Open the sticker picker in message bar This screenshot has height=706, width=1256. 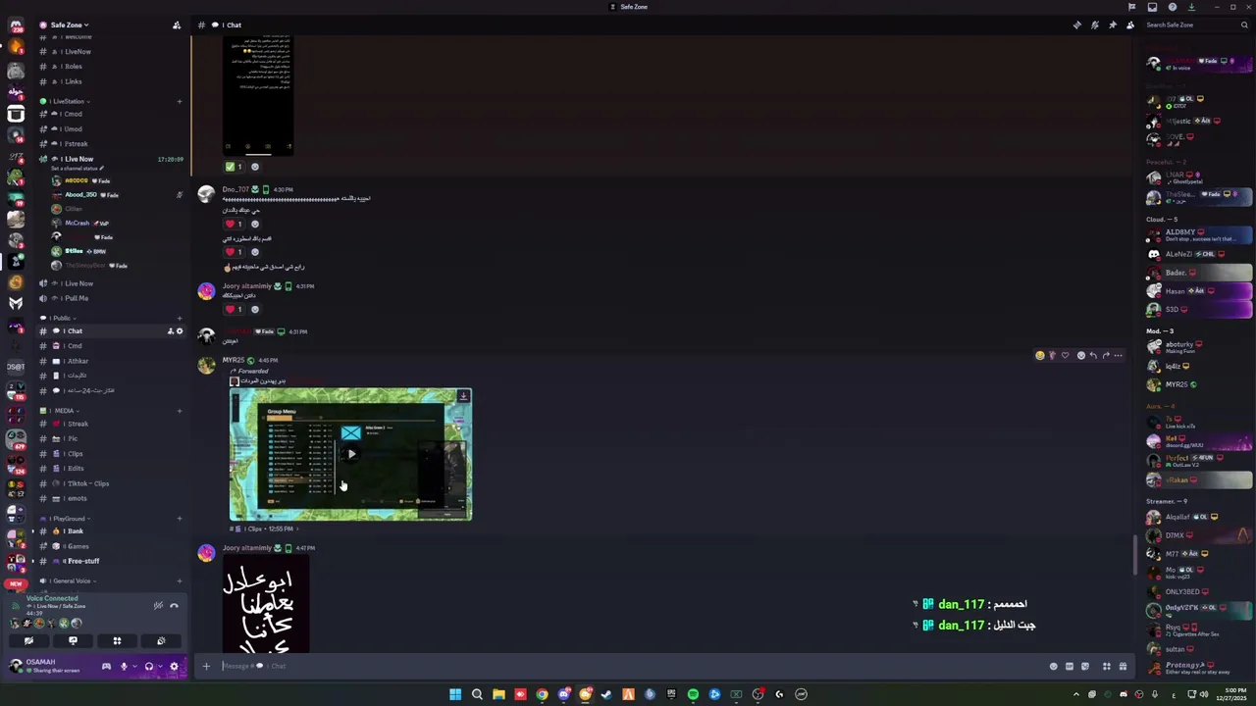click(x=1085, y=666)
